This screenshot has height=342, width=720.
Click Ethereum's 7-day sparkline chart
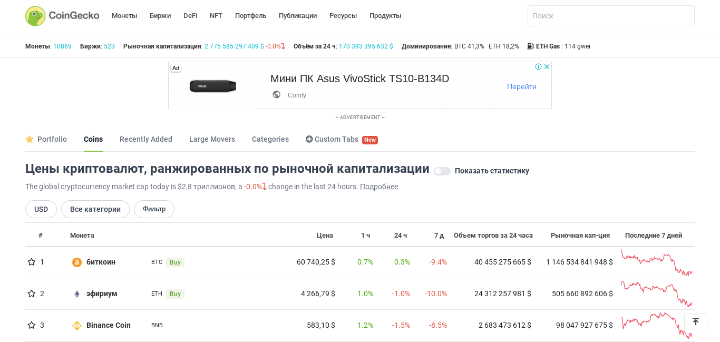coord(657,294)
